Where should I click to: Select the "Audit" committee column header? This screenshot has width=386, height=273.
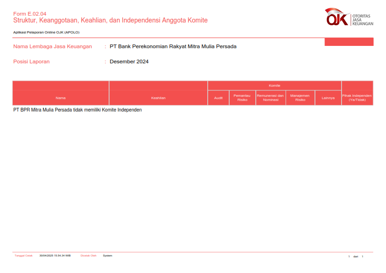click(218, 98)
